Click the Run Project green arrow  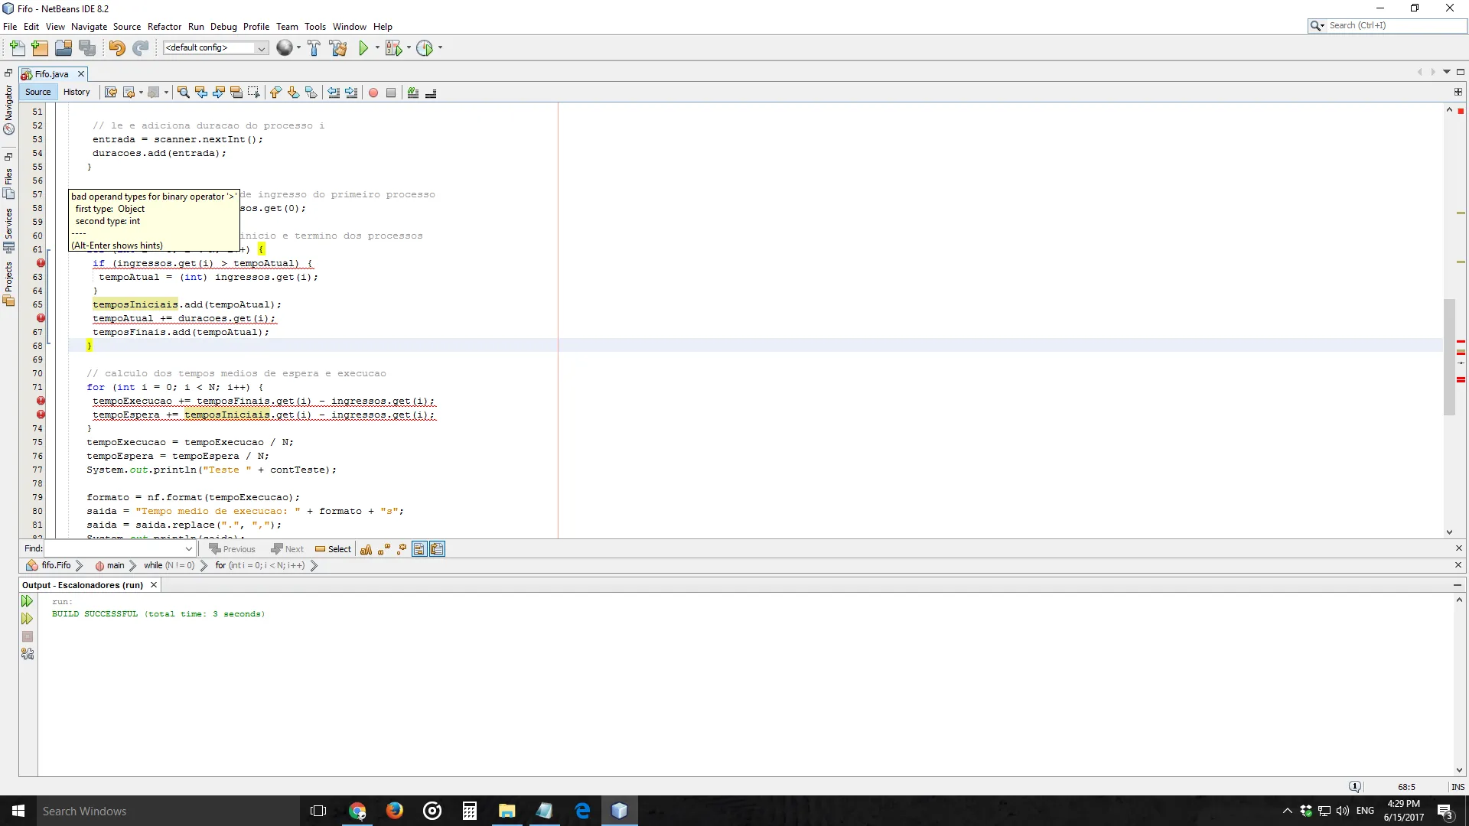(x=363, y=48)
